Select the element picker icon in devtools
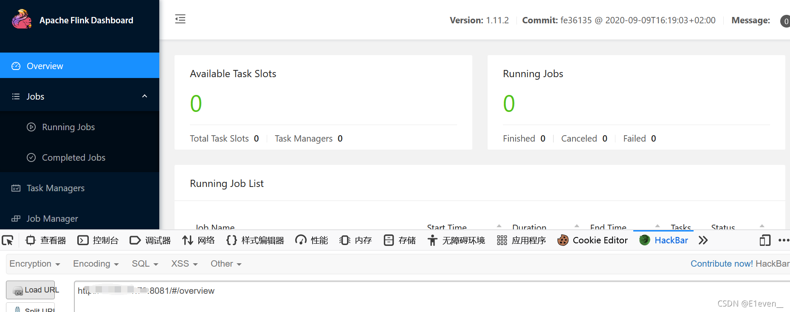 (x=8, y=240)
